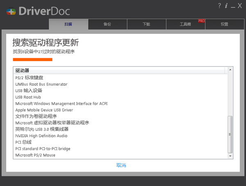Click the orange scan progress bar
The height and width of the screenshot is (186, 246).
(x=33, y=60)
